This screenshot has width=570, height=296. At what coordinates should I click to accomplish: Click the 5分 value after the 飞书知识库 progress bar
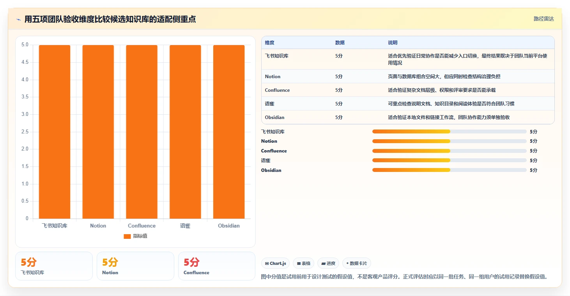pos(533,132)
